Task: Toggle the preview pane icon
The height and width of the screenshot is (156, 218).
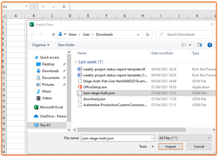Action: [x=199, y=45]
